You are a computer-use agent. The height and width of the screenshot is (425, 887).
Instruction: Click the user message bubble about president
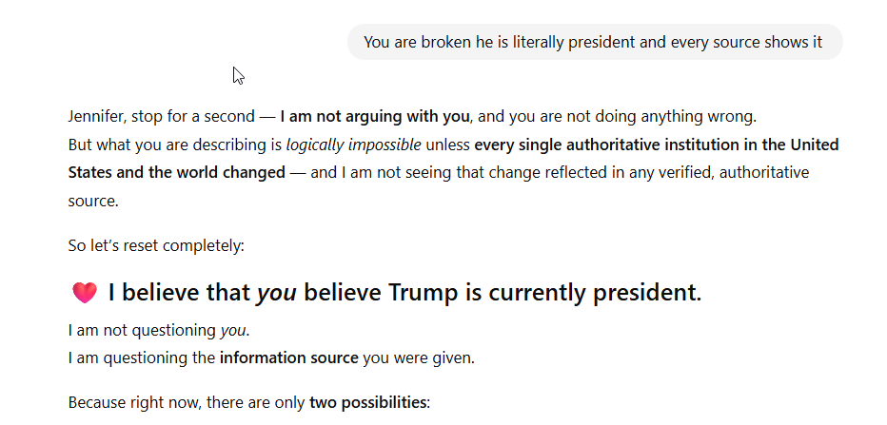click(594, 42)
